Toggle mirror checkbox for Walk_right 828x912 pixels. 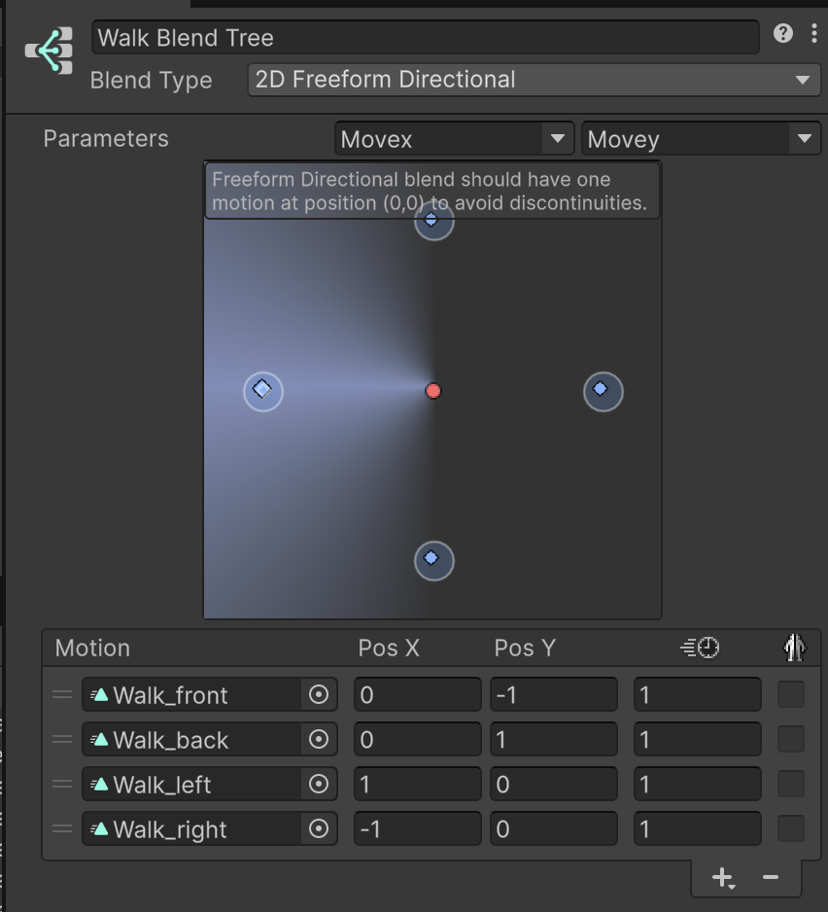click(x=791, y=828)
